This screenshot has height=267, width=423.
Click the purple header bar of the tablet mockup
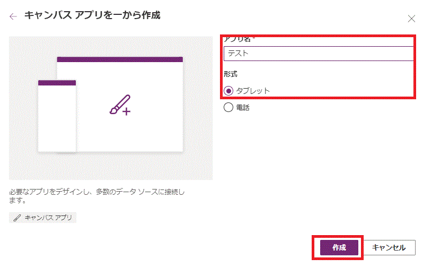120,59
